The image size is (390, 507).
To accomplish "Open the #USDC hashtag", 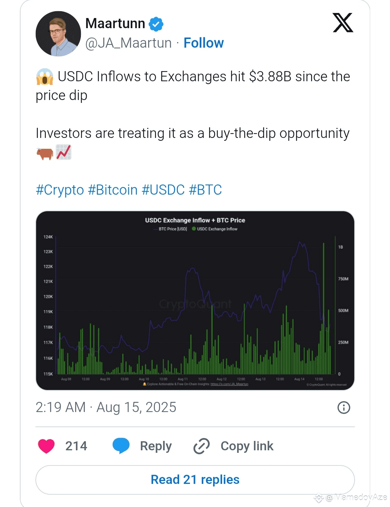I will tap(163, 190).
